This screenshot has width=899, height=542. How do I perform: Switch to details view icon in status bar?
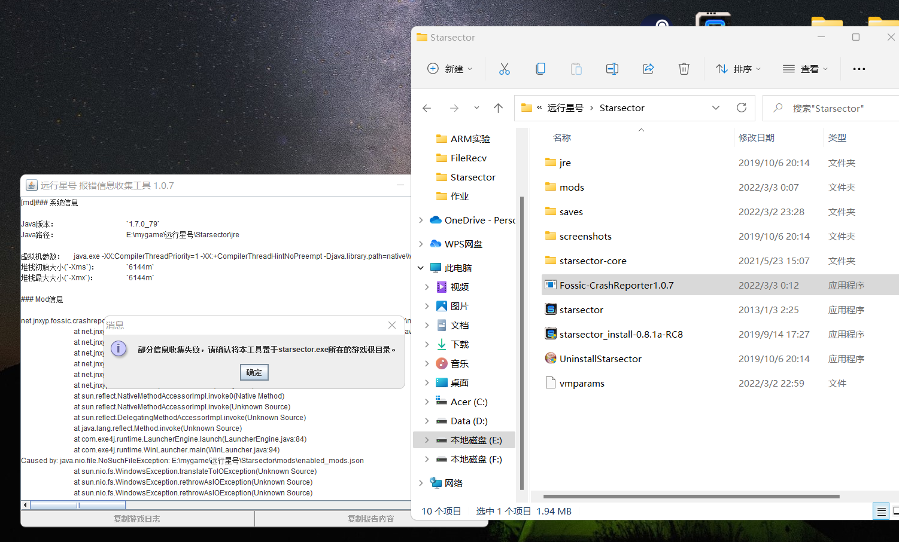(x=880, y=512)
